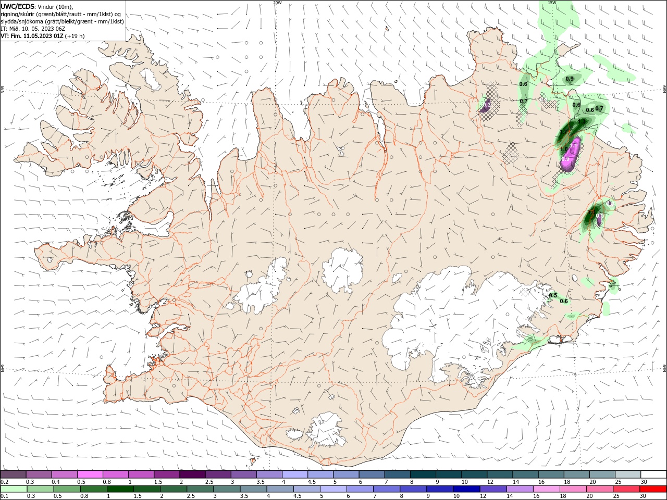
Task: Pick the 0.3 swatch on lower rain scale
Action: pyautogui.click(x=40, y=489)
